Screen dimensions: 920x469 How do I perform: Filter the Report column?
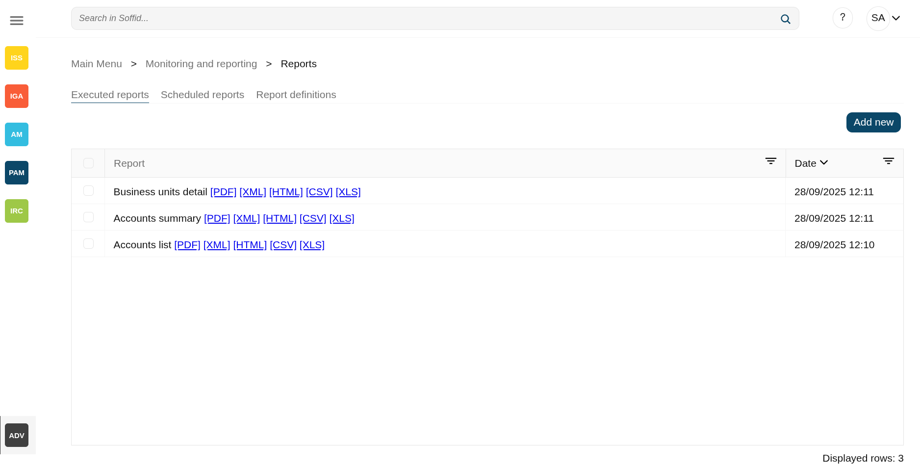(x=770, y=161)
